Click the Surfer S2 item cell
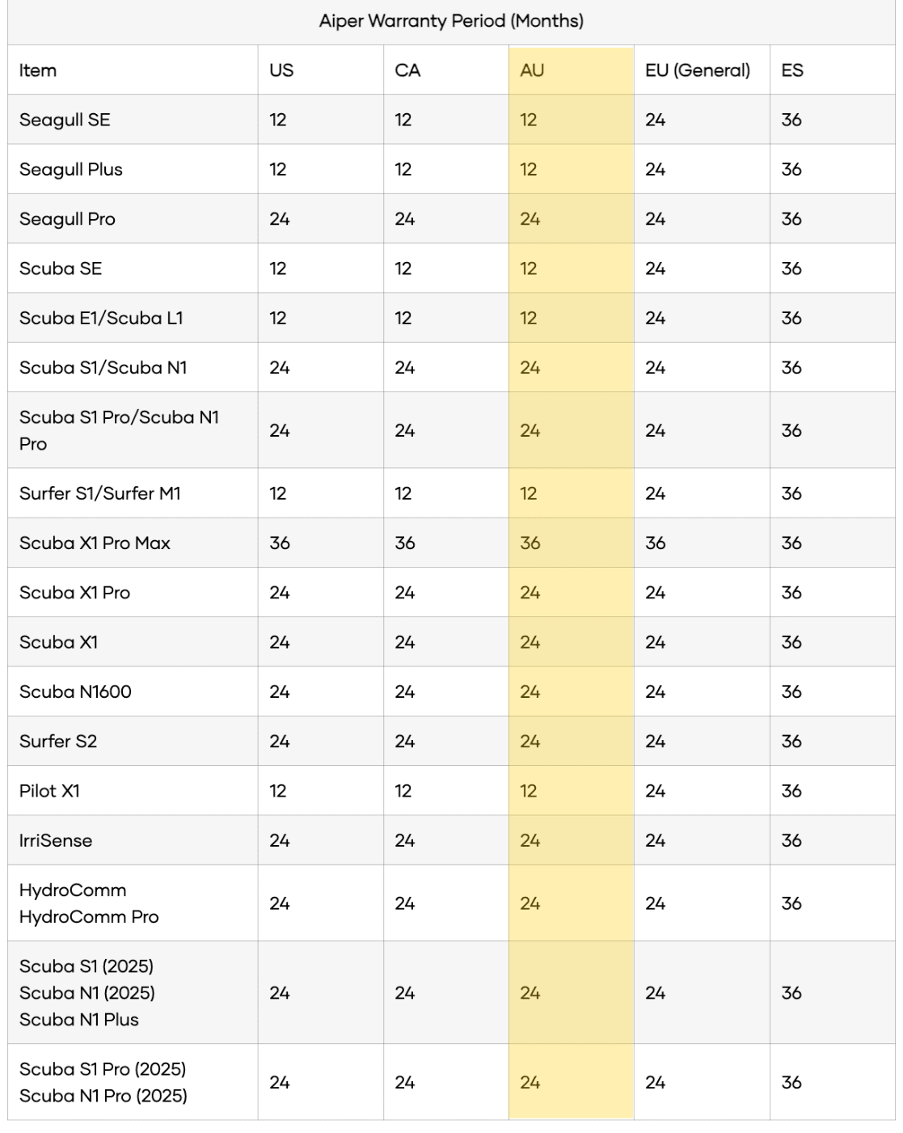Image resolution: width=903 pixels, height=1133 pixels. point(133,741)
